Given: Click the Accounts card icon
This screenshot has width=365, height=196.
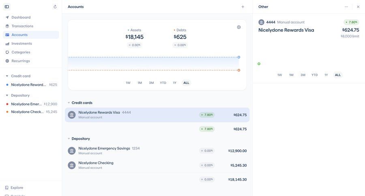Looking at the screenshot, I should [7, 35].
